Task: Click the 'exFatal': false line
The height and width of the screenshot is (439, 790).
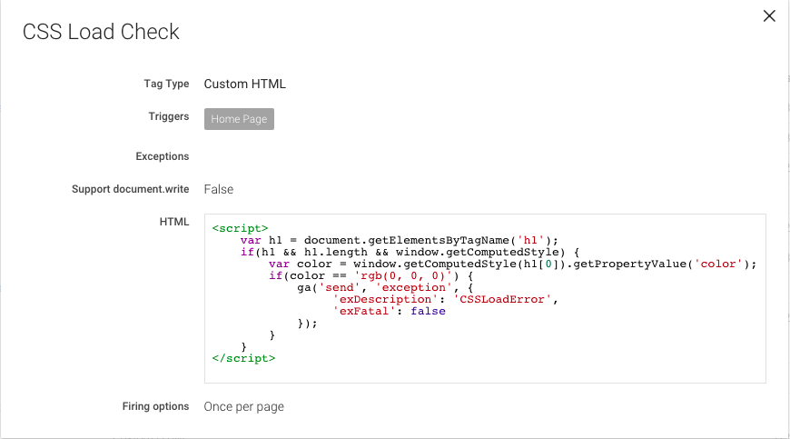Action: [x=389, y=311]
